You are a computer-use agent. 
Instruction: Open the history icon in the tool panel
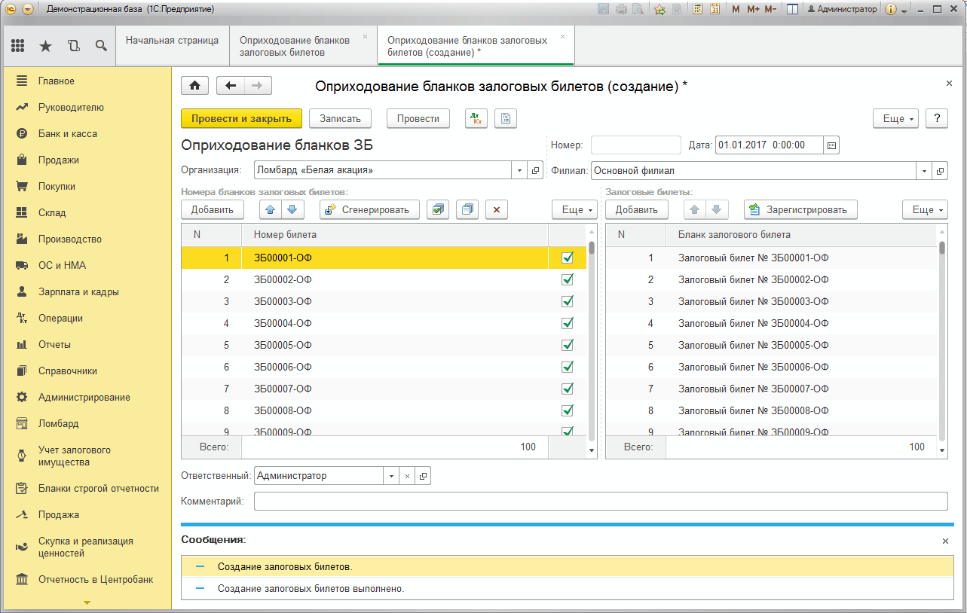[73, 46]
